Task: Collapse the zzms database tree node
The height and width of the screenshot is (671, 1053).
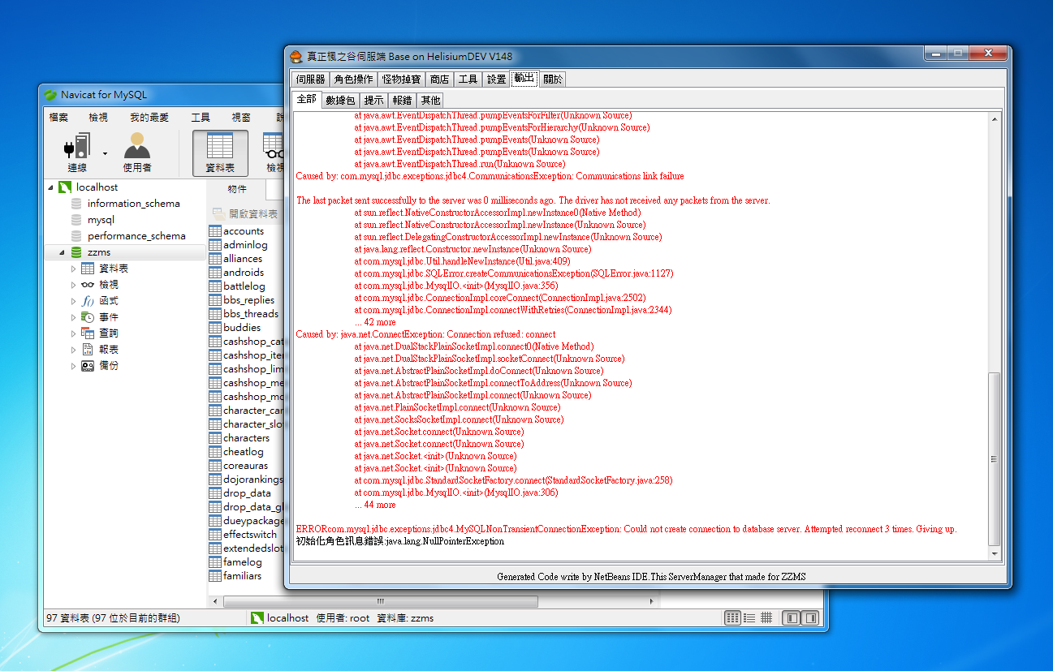Action: pos(62,252)
